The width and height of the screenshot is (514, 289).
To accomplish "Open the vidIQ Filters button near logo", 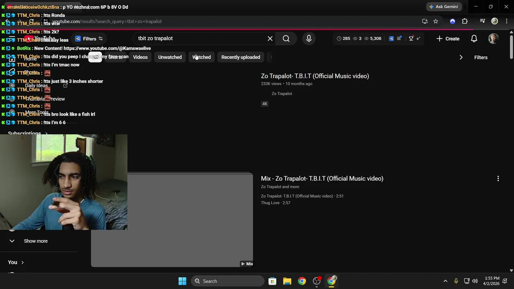I will [89, 39].
